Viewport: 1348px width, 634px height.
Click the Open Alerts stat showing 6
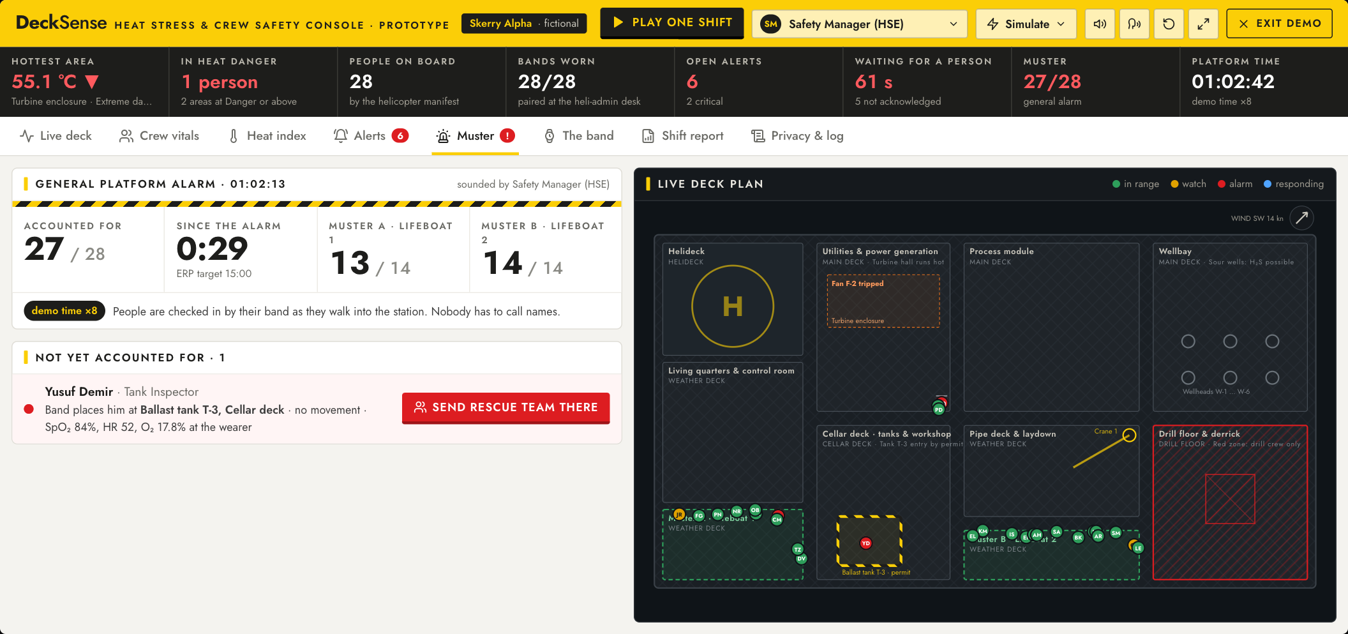(758, 82)
